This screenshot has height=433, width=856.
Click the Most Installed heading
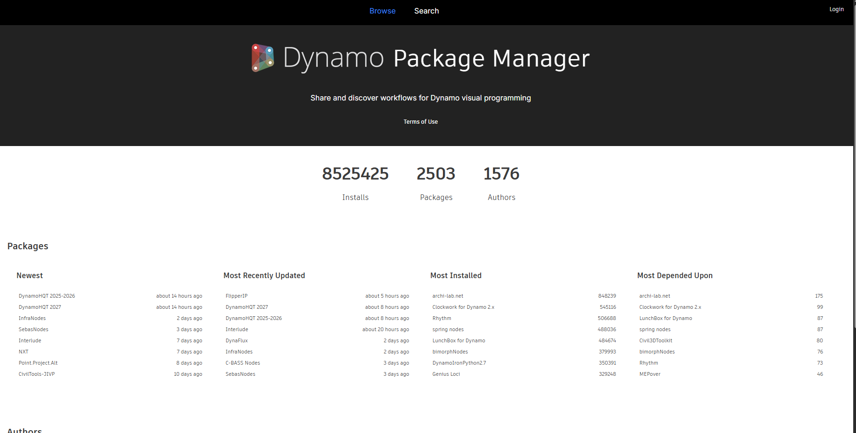click(x=456, y=275)
